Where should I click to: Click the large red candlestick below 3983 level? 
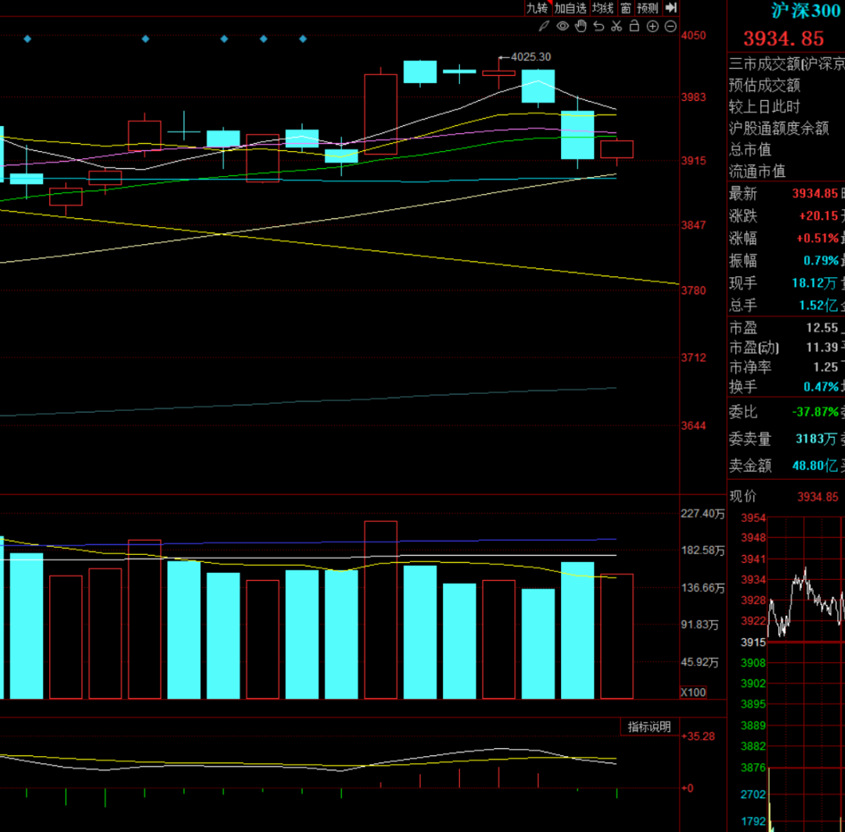(x=380, y=114)
